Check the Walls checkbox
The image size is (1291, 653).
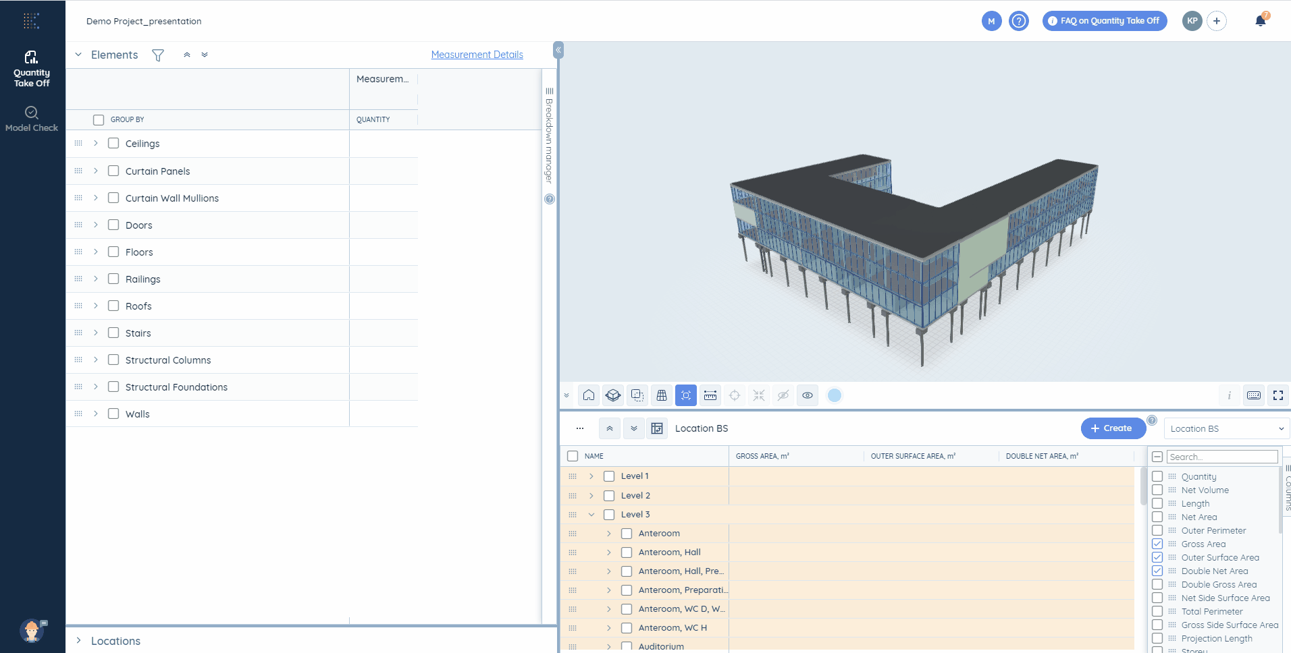pos(113,414)
